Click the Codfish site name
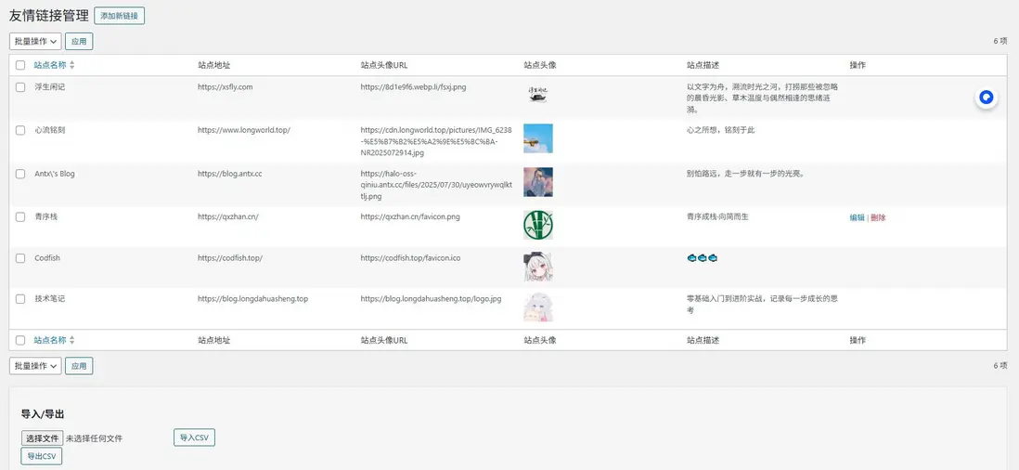This screenshot has height=470, width=1019. coord(47,258)
